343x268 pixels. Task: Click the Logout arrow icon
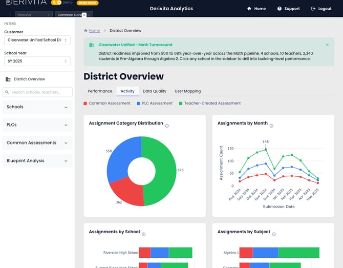tap(313, 9)
